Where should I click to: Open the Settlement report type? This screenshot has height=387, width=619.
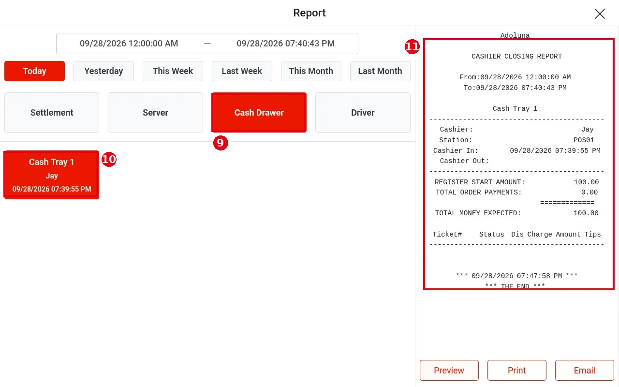click(52, 113)
